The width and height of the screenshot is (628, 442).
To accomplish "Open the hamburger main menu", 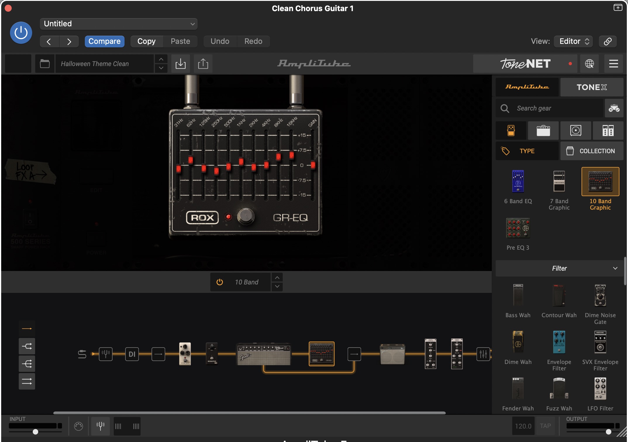I will 613,64.
